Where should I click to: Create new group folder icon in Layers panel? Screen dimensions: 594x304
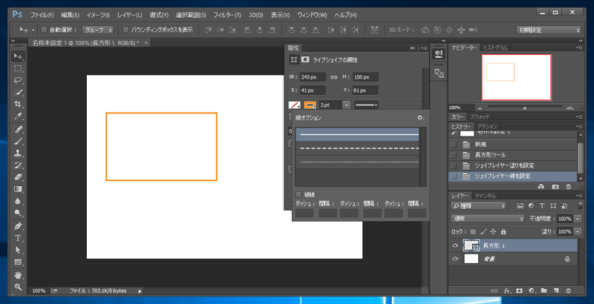pos(544,291)
